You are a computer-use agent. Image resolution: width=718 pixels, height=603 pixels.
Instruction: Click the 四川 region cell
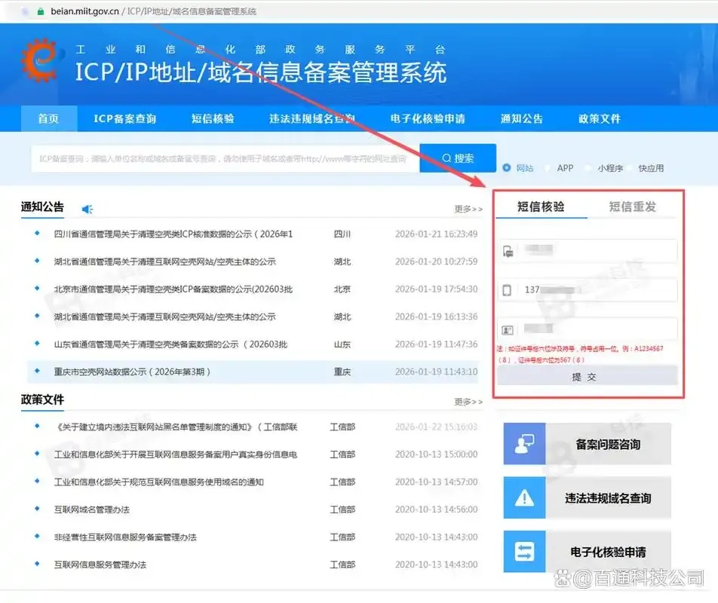(x=342, y=234)
